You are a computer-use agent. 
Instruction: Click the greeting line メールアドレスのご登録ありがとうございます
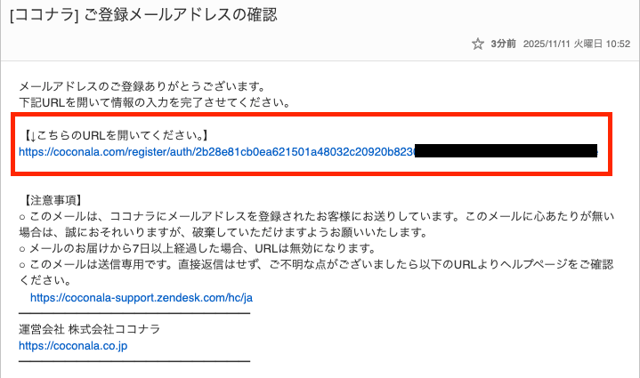pos(142,86)
